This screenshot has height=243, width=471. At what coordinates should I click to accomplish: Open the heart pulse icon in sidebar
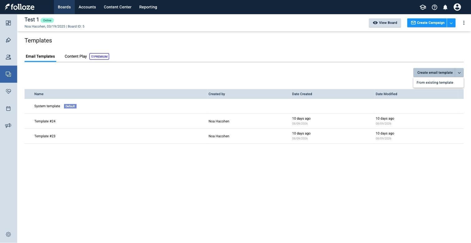tap(8, 91)
